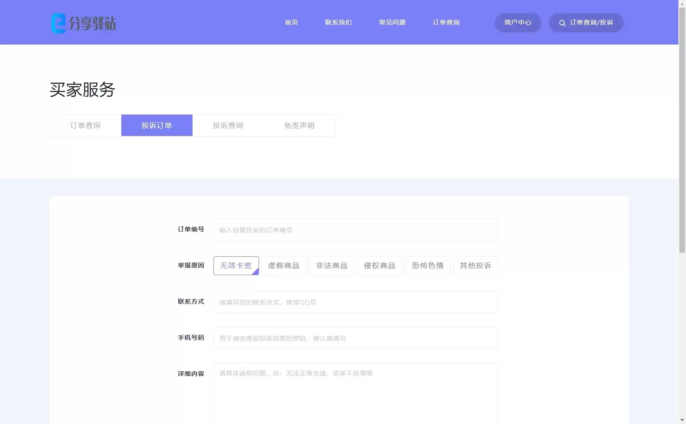Switch to the 订单查询 tab under 买家服务
This screenshot has height=424, width=686.
point(86,125)
